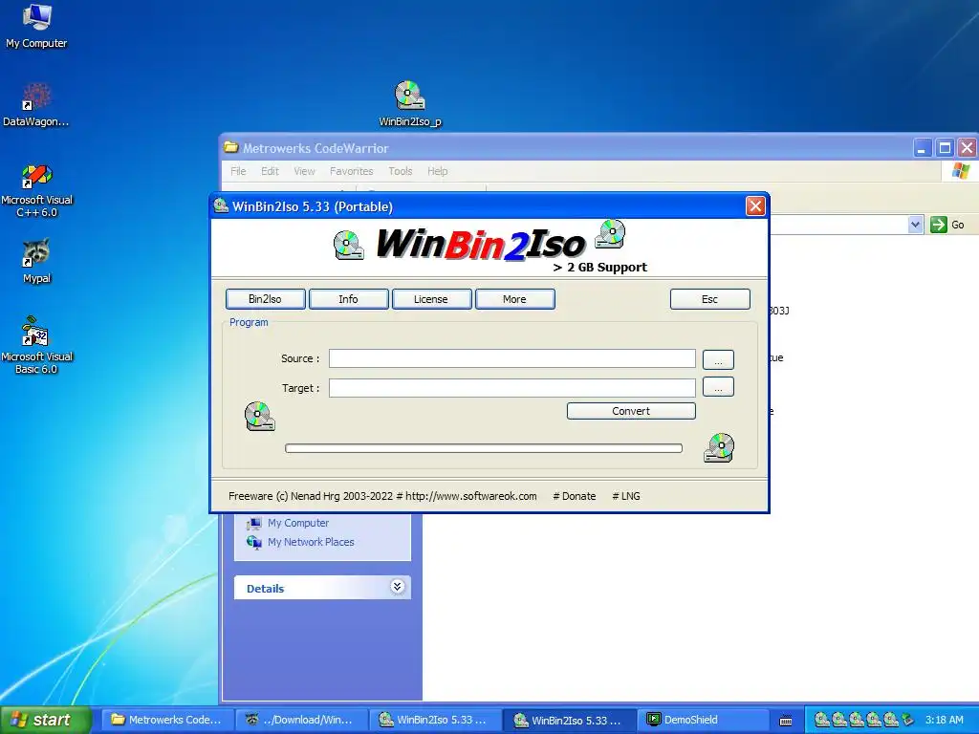Browse for Source file with ... button
The width and height of the screenshot is (979, 734).
coord(718,359)
